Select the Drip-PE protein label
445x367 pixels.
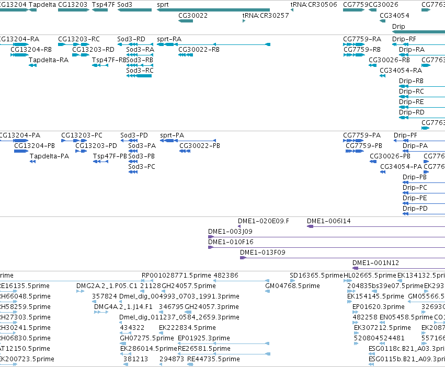point(415,198)
